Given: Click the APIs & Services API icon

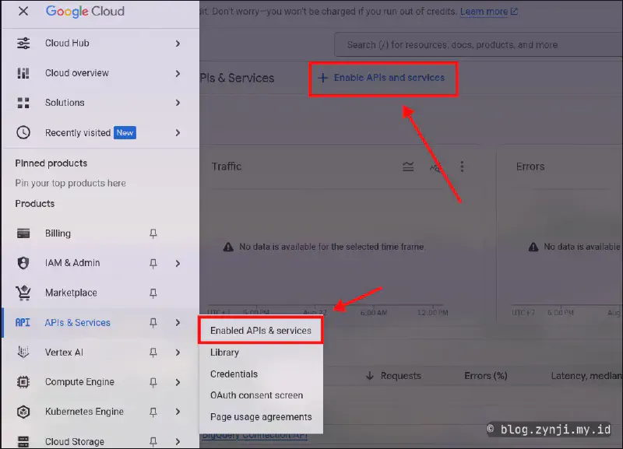Looking at the screenshot, I should [22, 322].
